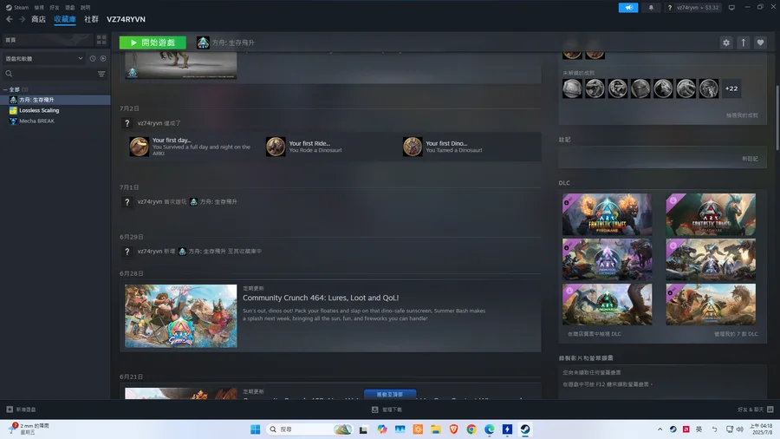Switch to Big Picture mode monitor icon
The image size is (780, 439).
731,8
